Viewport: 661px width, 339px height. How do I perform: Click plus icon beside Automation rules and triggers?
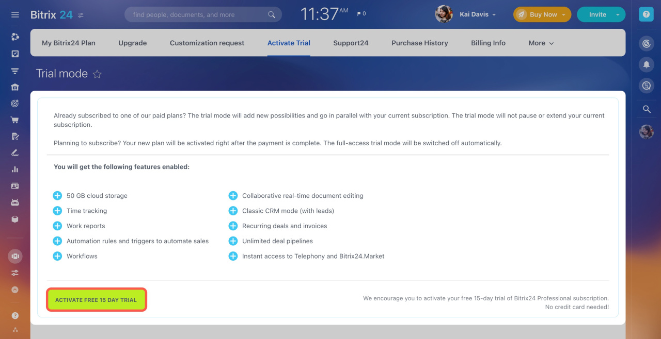tap(57, 241)
